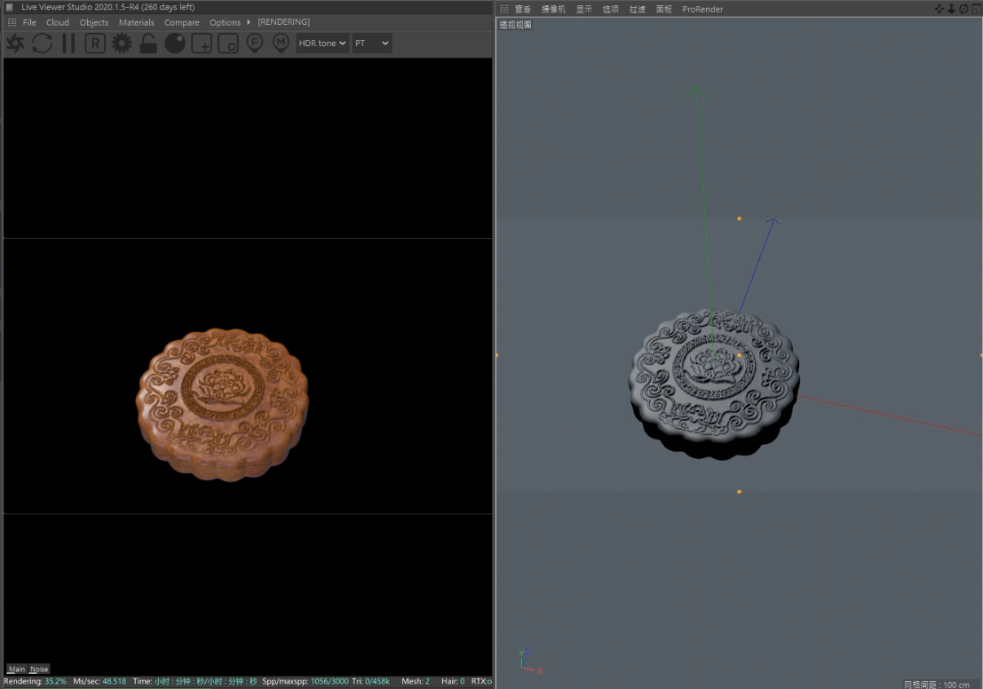Open the ProRender viewport menu
The height and width of the screenshot is (689, 983).
click(702, 9)
